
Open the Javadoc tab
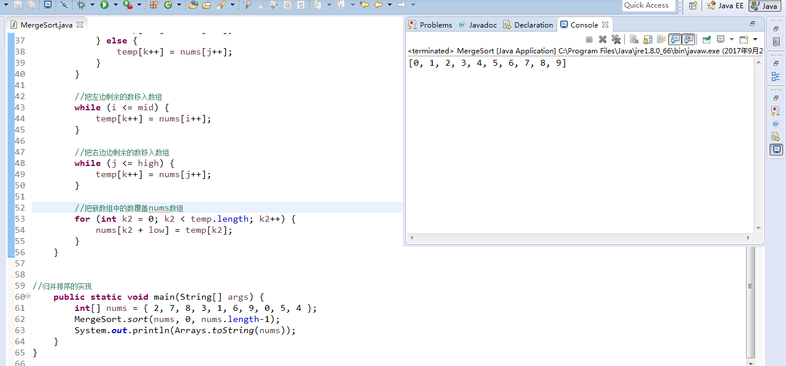point(477,25)
